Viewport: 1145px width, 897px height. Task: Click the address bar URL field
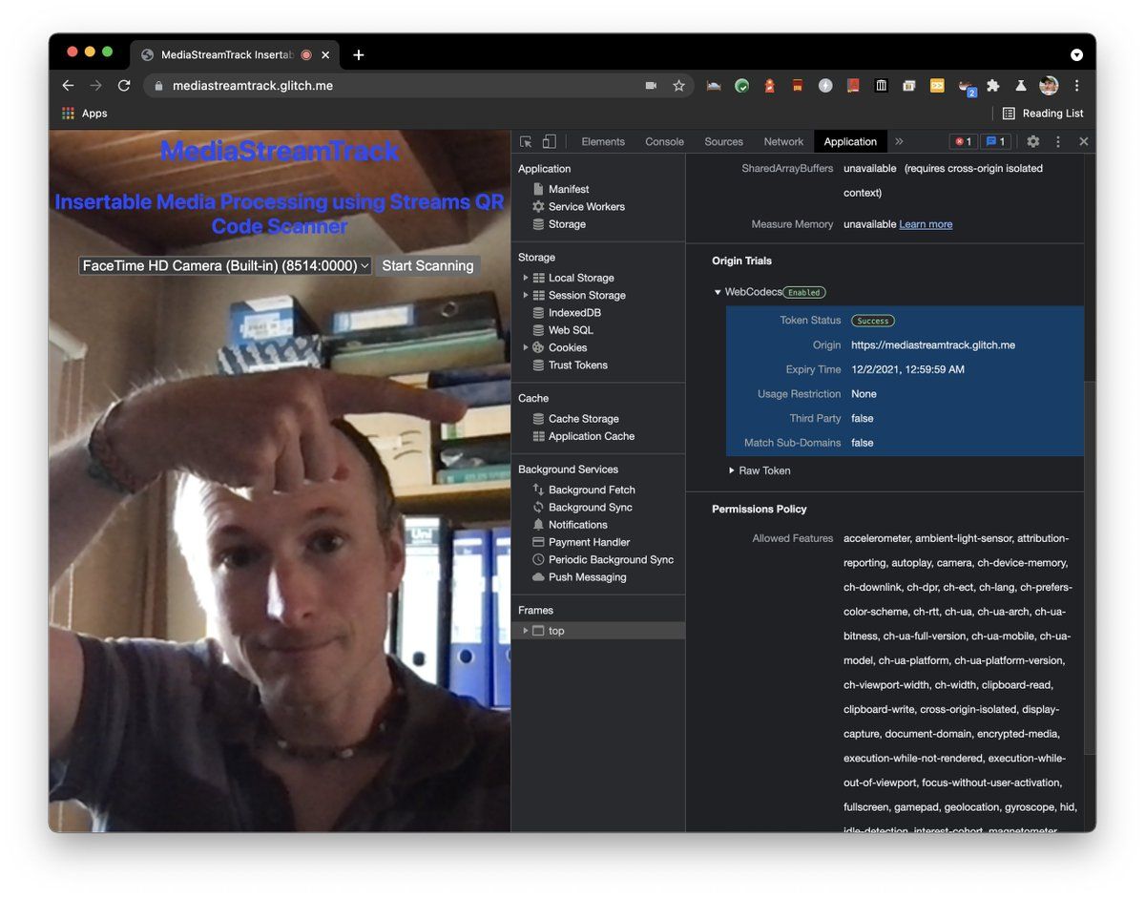tap(382, 86)
